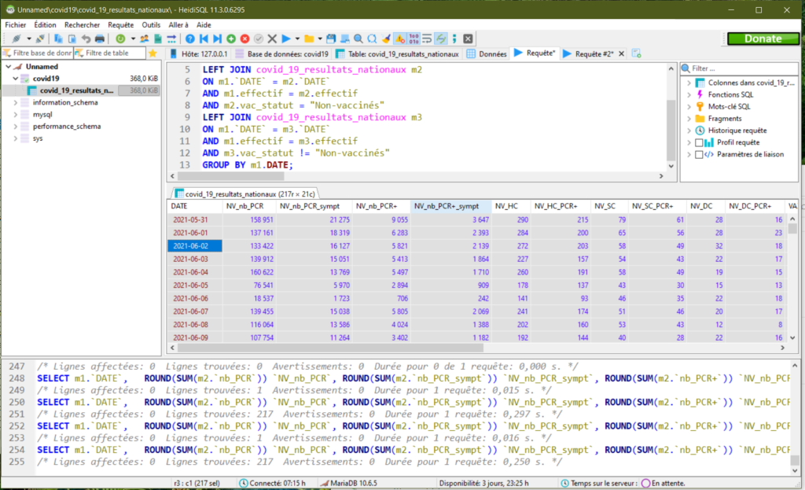
Task: Expand the performance_schema database node
Action: point(16,127)
